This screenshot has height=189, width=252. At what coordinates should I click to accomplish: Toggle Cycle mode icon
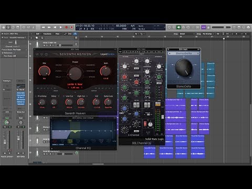(x=169, y=27)
